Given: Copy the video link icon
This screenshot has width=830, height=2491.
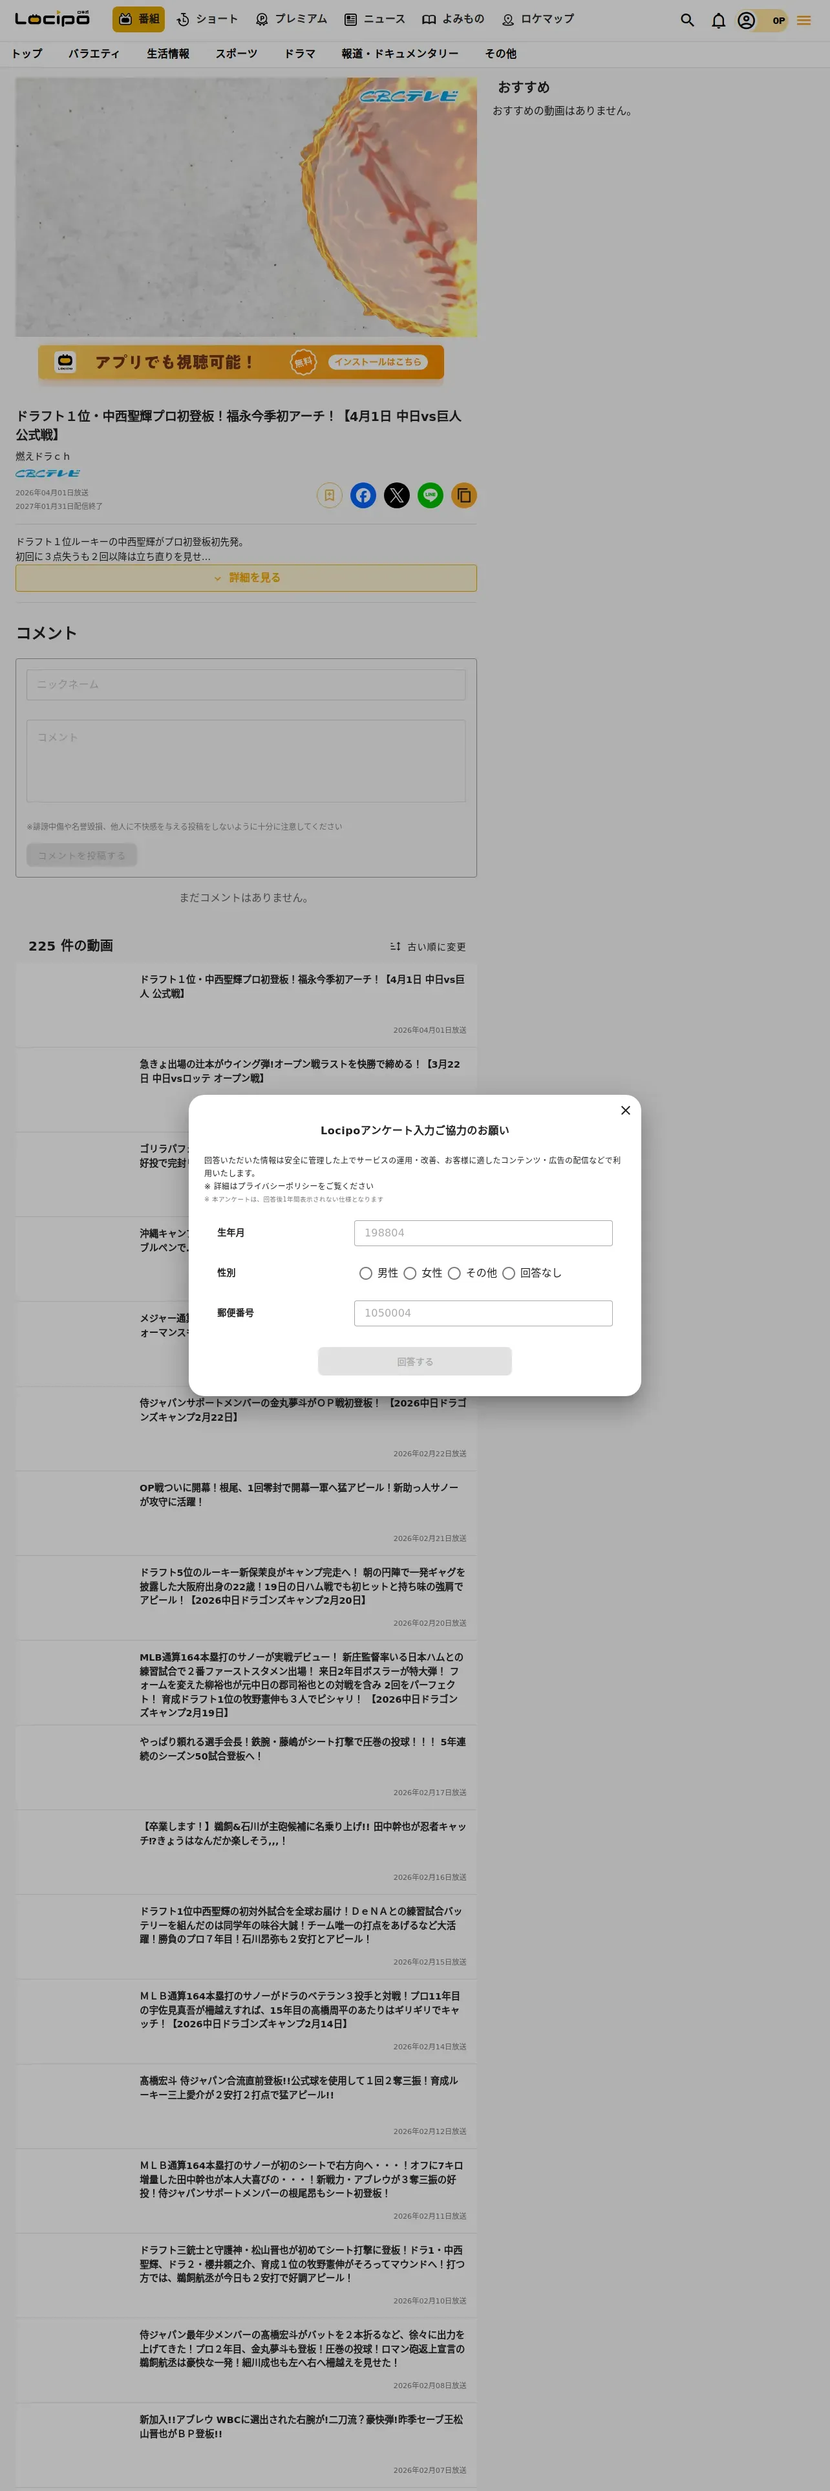Looking at the screenshot, I should tap(463, 495).
